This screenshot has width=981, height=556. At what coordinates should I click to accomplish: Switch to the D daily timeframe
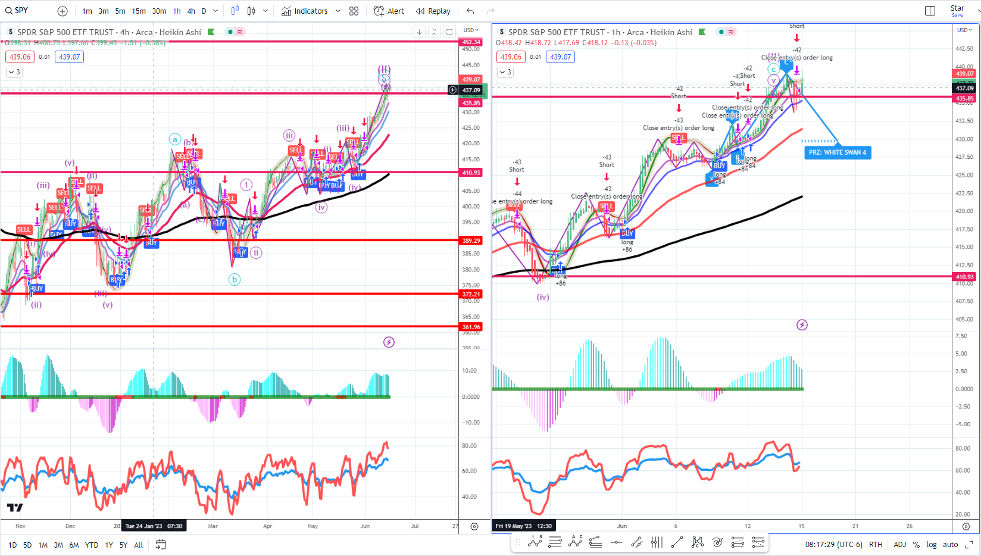pyautogui.click(x=204, y=11)
